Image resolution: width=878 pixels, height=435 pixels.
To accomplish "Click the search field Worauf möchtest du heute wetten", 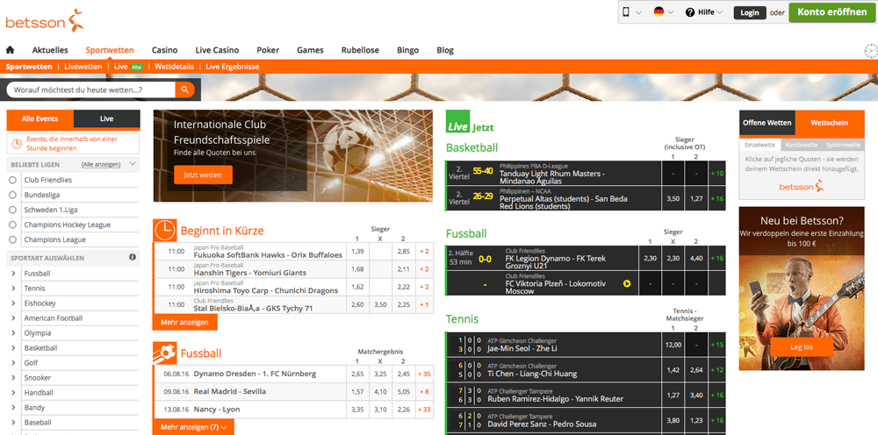I will [90, 89].
